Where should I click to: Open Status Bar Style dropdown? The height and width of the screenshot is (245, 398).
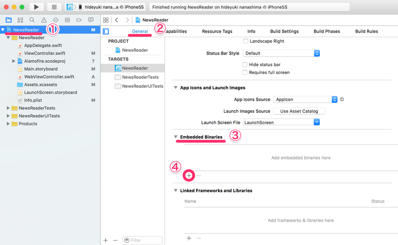tap(281, 53)
